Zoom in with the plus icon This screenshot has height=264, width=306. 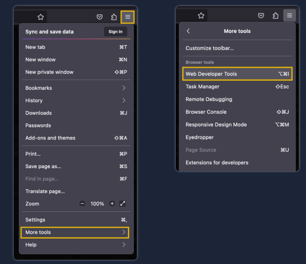coord(112,204)
